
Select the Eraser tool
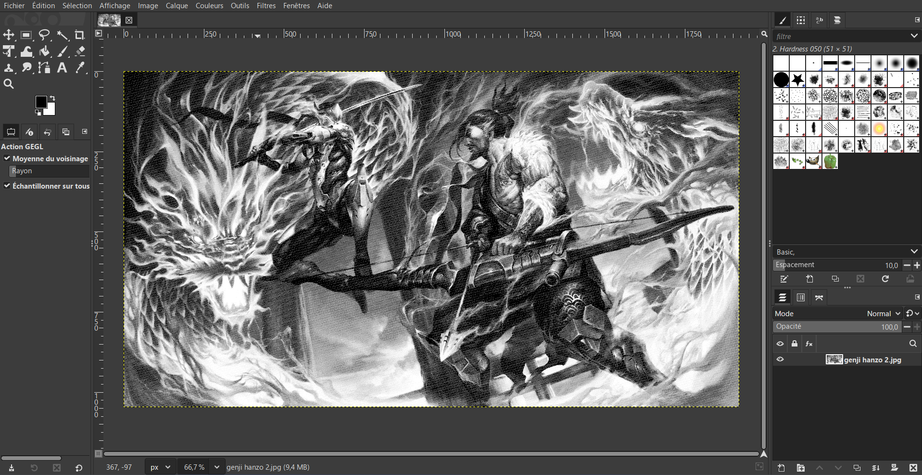(x=80, y=51)
